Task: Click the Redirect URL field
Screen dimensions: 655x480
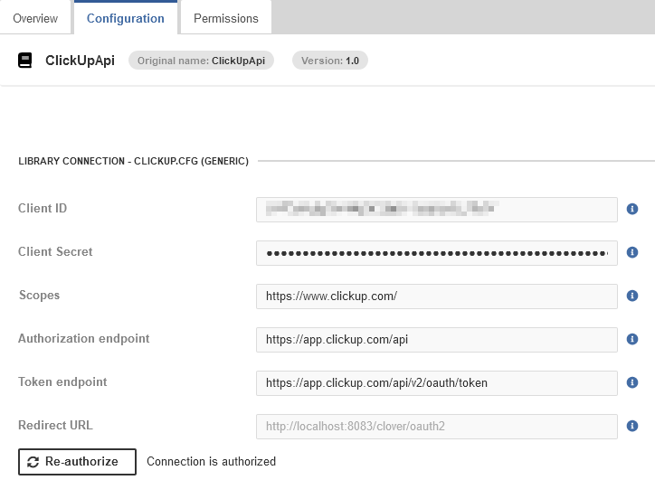Action: 437,427
